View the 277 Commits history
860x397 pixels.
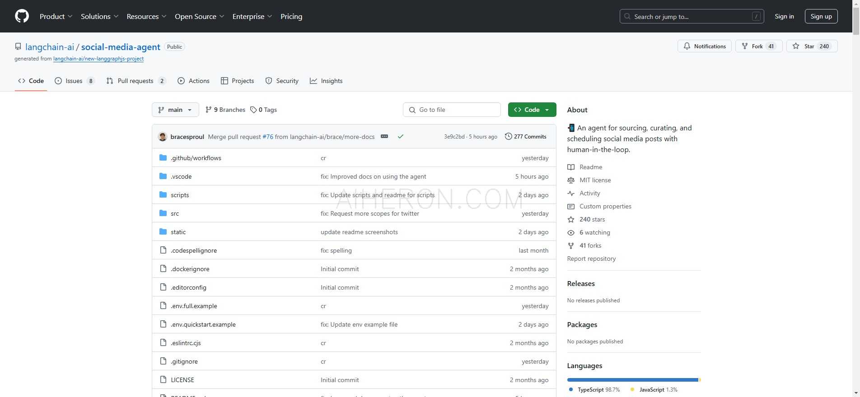[525, 137]
